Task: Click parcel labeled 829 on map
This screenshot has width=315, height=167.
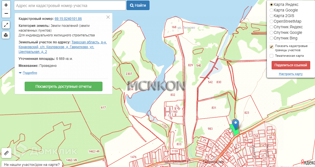Action: 190,65
